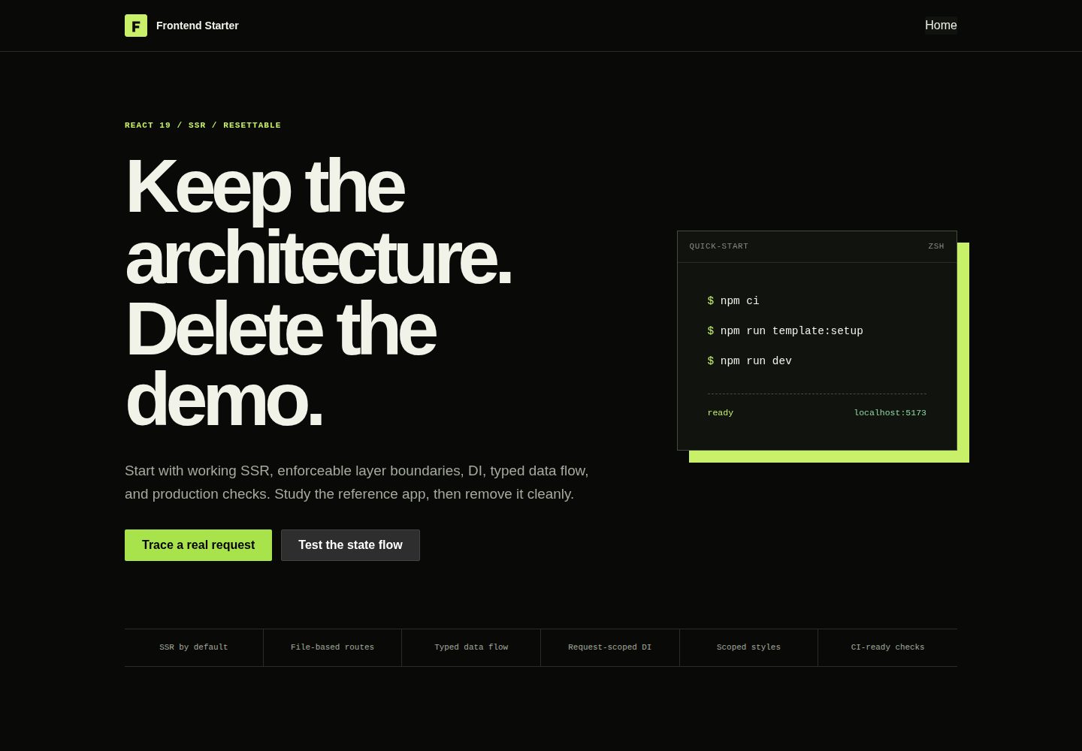Screen dimensions: 1082x751
Task: Select the 'npm run dev' command
Action: pyautogui.click(x=750, y=361)
